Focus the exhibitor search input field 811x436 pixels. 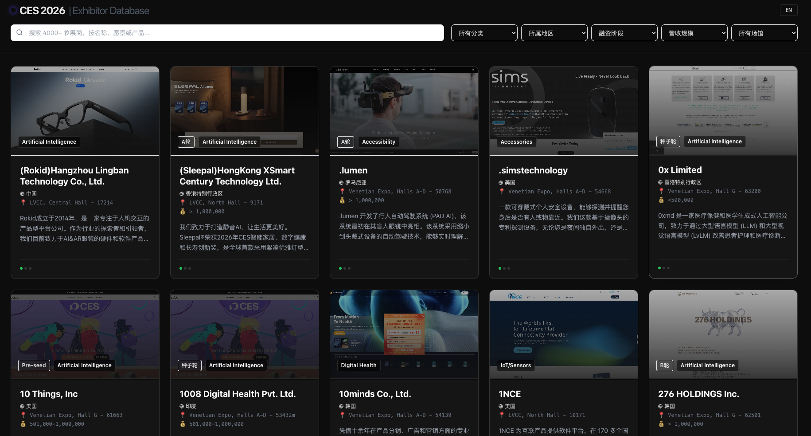230,33
